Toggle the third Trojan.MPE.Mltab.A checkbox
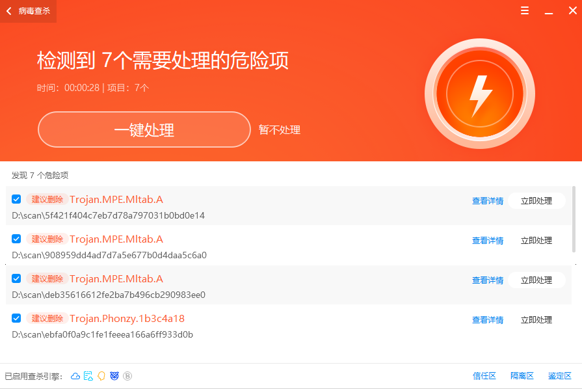This screenshot has width=582, height=389. pos(16,278)
